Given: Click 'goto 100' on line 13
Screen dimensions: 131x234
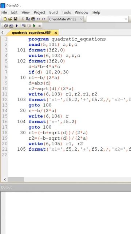Looking at the screenshot, I should click(x=40, y=105).
